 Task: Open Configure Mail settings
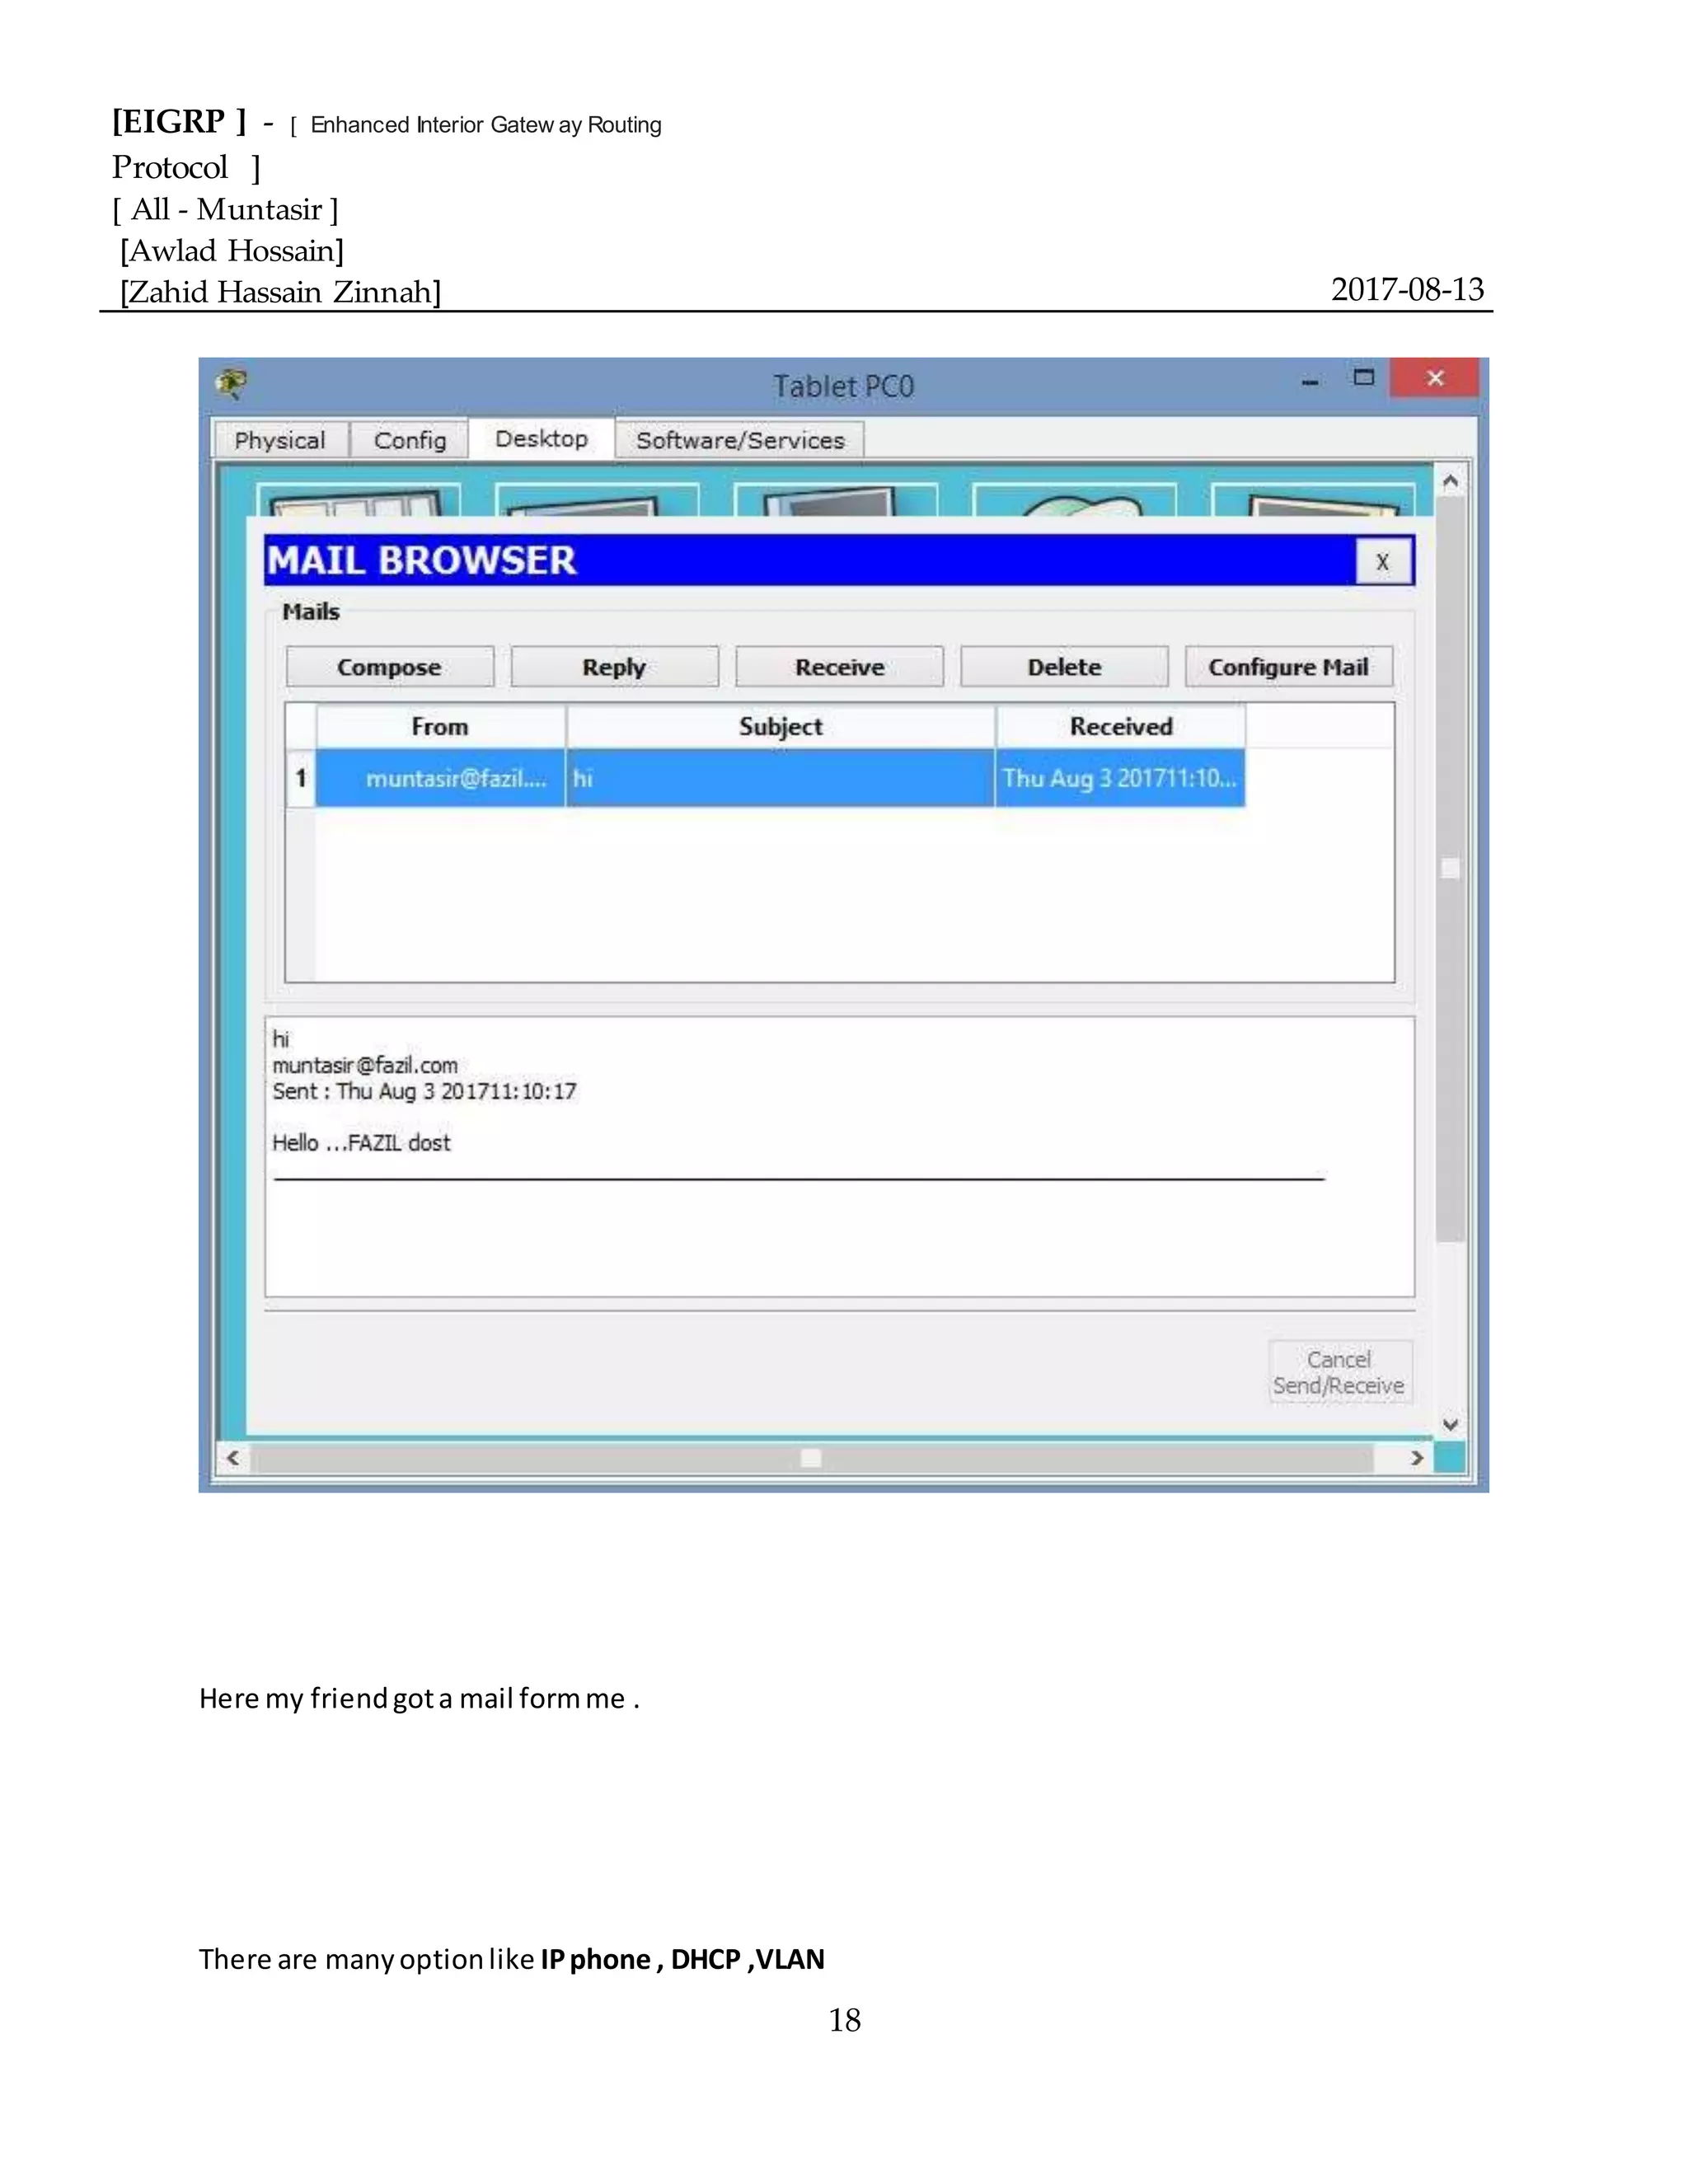click(1288, 667)
